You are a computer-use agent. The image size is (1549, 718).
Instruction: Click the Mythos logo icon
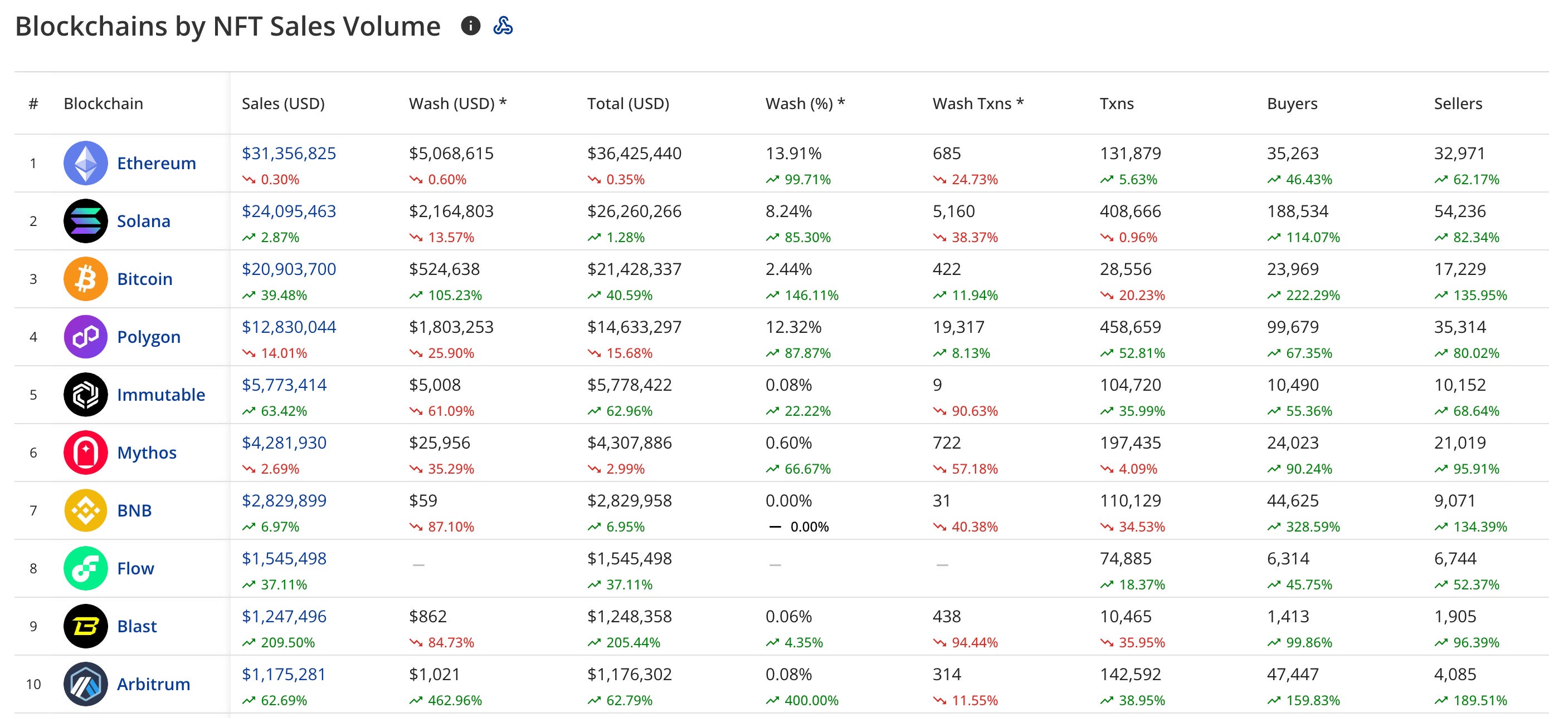(x=85, y=453)
